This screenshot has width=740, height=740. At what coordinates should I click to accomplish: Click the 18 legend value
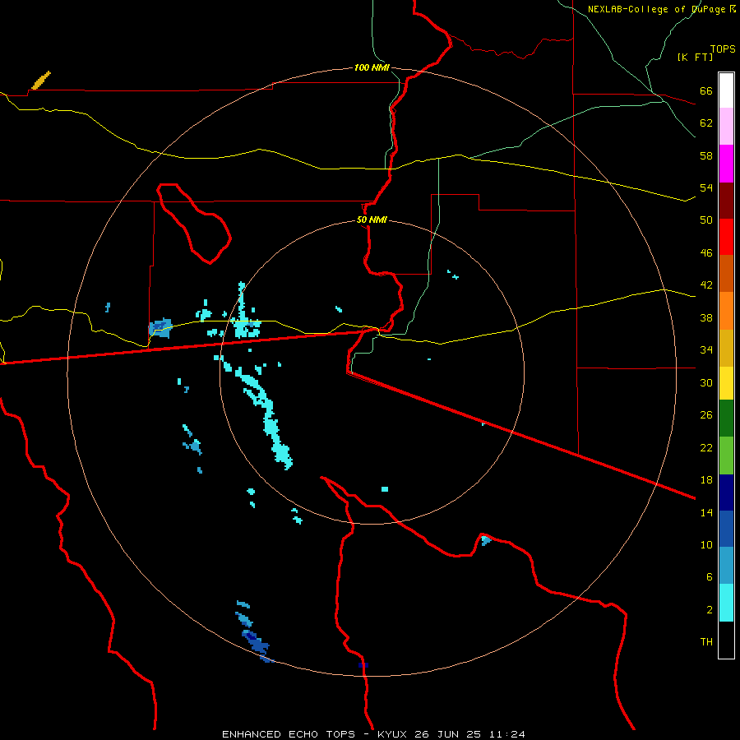tap(706, 480)
